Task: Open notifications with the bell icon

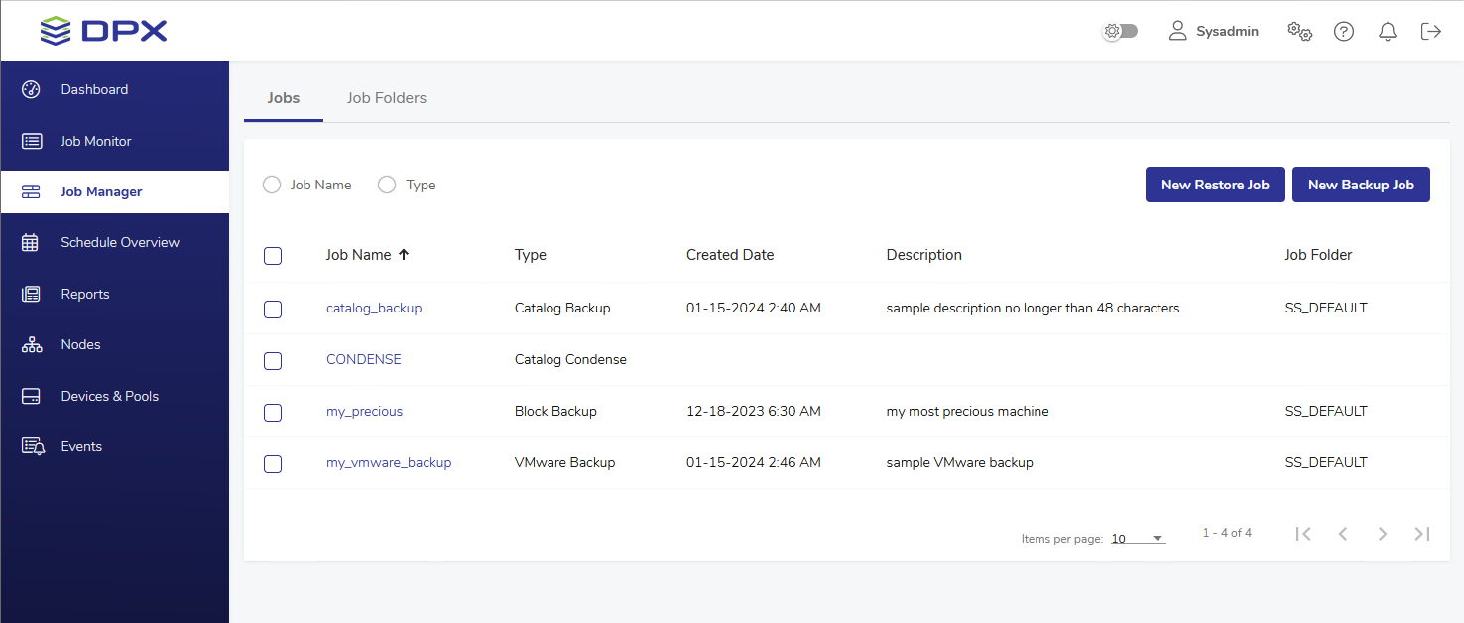Action: [x=1388, y=32]
